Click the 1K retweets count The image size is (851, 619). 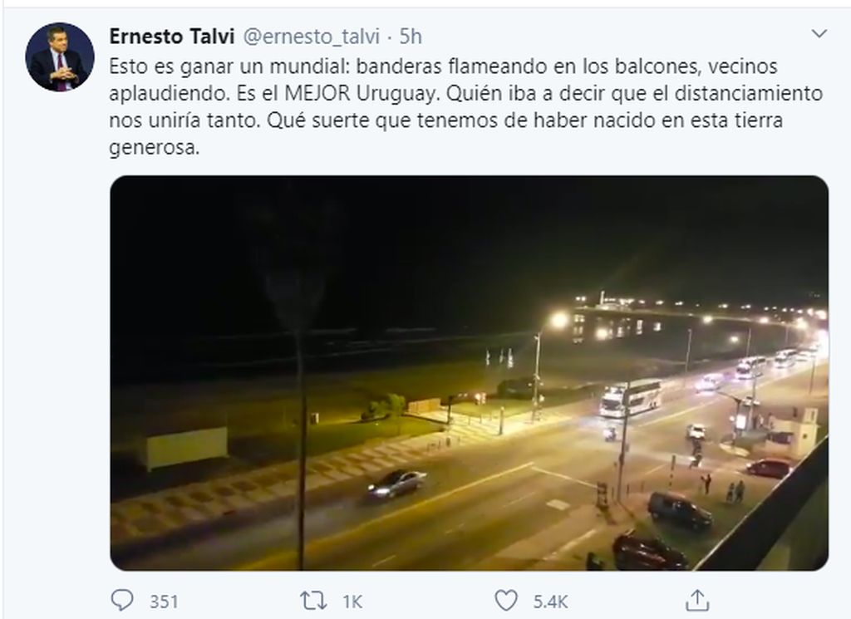tap(352, 602)
